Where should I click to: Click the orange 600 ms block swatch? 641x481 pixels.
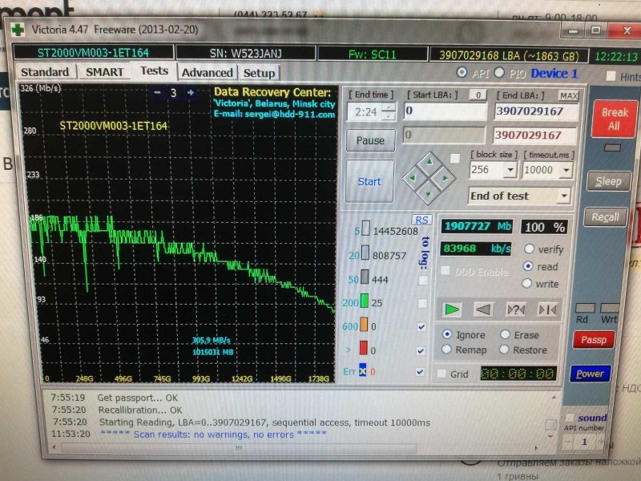(x=363, y=327)
